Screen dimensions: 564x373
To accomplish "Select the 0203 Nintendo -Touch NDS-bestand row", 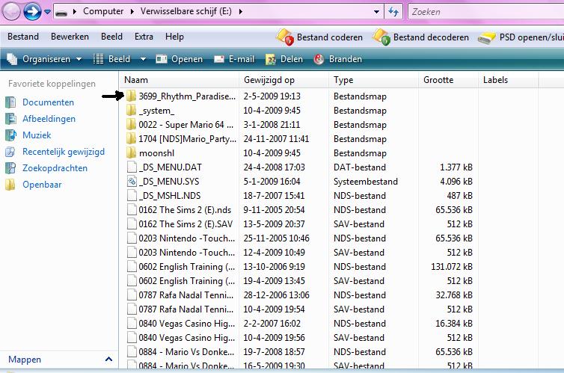I will tap(300, 238).
